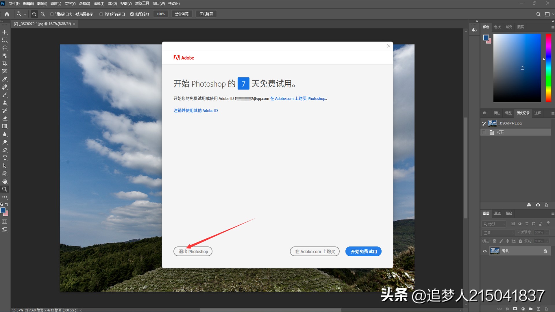Pick a color in the color picker gradient

[x=517, y=68]
